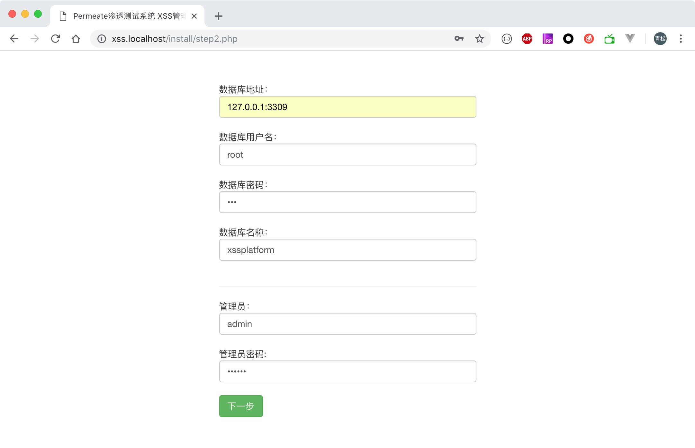
Task: Click the 下一步 button
Action: (240, 406)
